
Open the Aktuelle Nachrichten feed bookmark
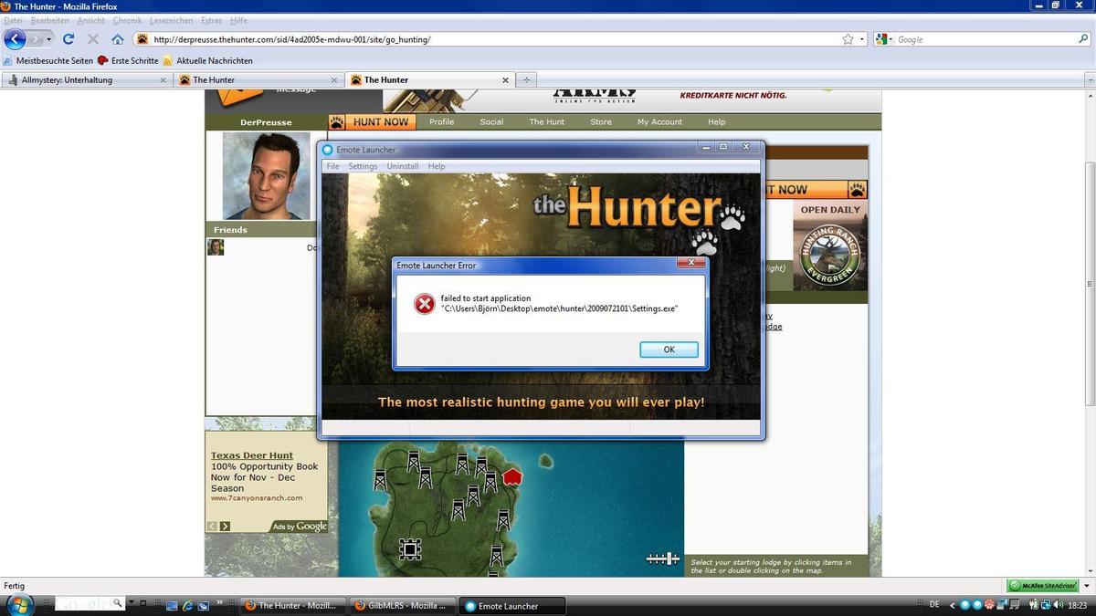click(207, 60)
